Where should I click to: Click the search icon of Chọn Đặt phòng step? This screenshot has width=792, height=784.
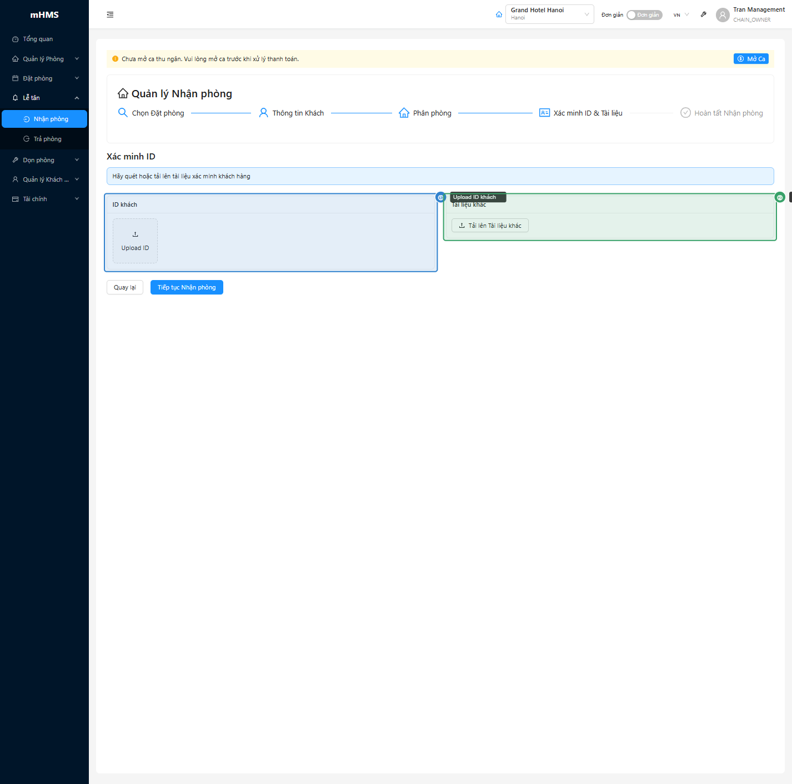(x=123, y=113)
